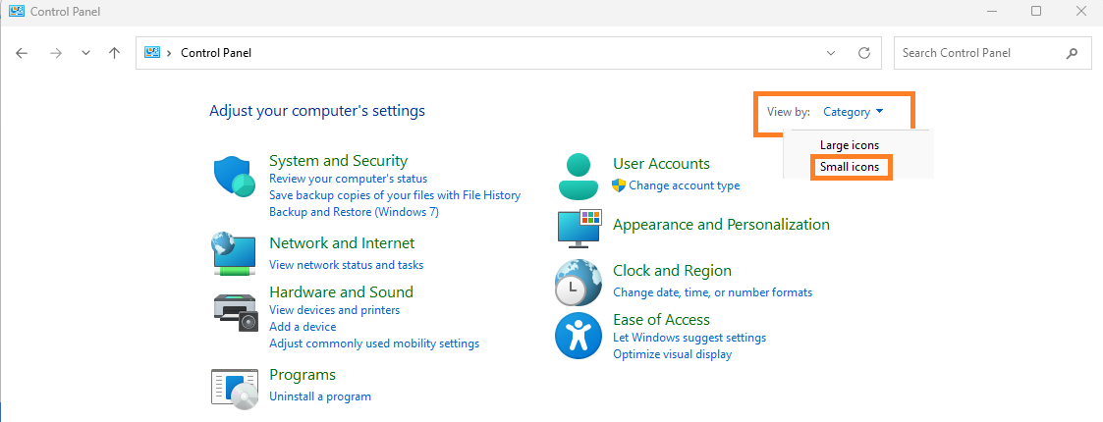Open Ease of Access heading
This screenshot has height=422, width=1103.
pos(661,319)
